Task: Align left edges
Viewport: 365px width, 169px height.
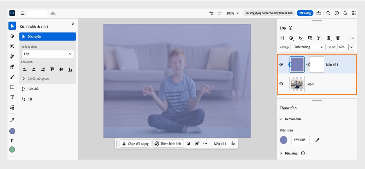Action: point(25,69)
